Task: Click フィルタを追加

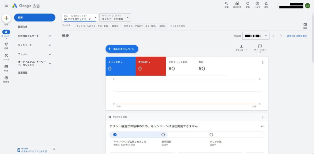Action: tap(178, 26)
